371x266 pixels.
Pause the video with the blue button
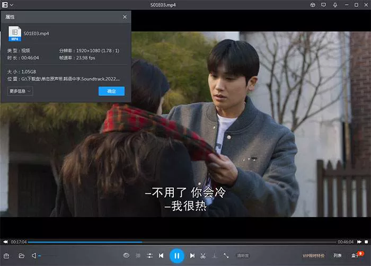click(x=176, y=256)
